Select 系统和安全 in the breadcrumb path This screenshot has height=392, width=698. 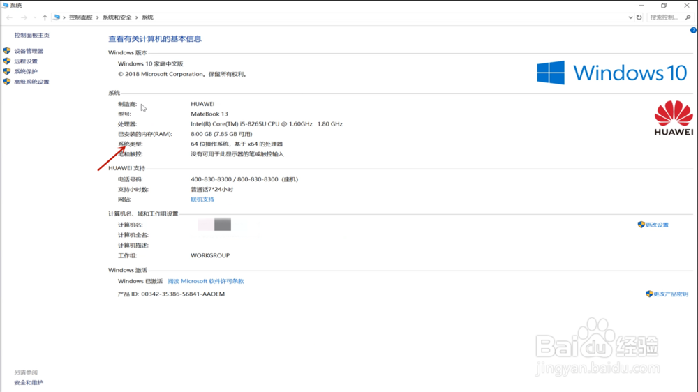point(117,17)
